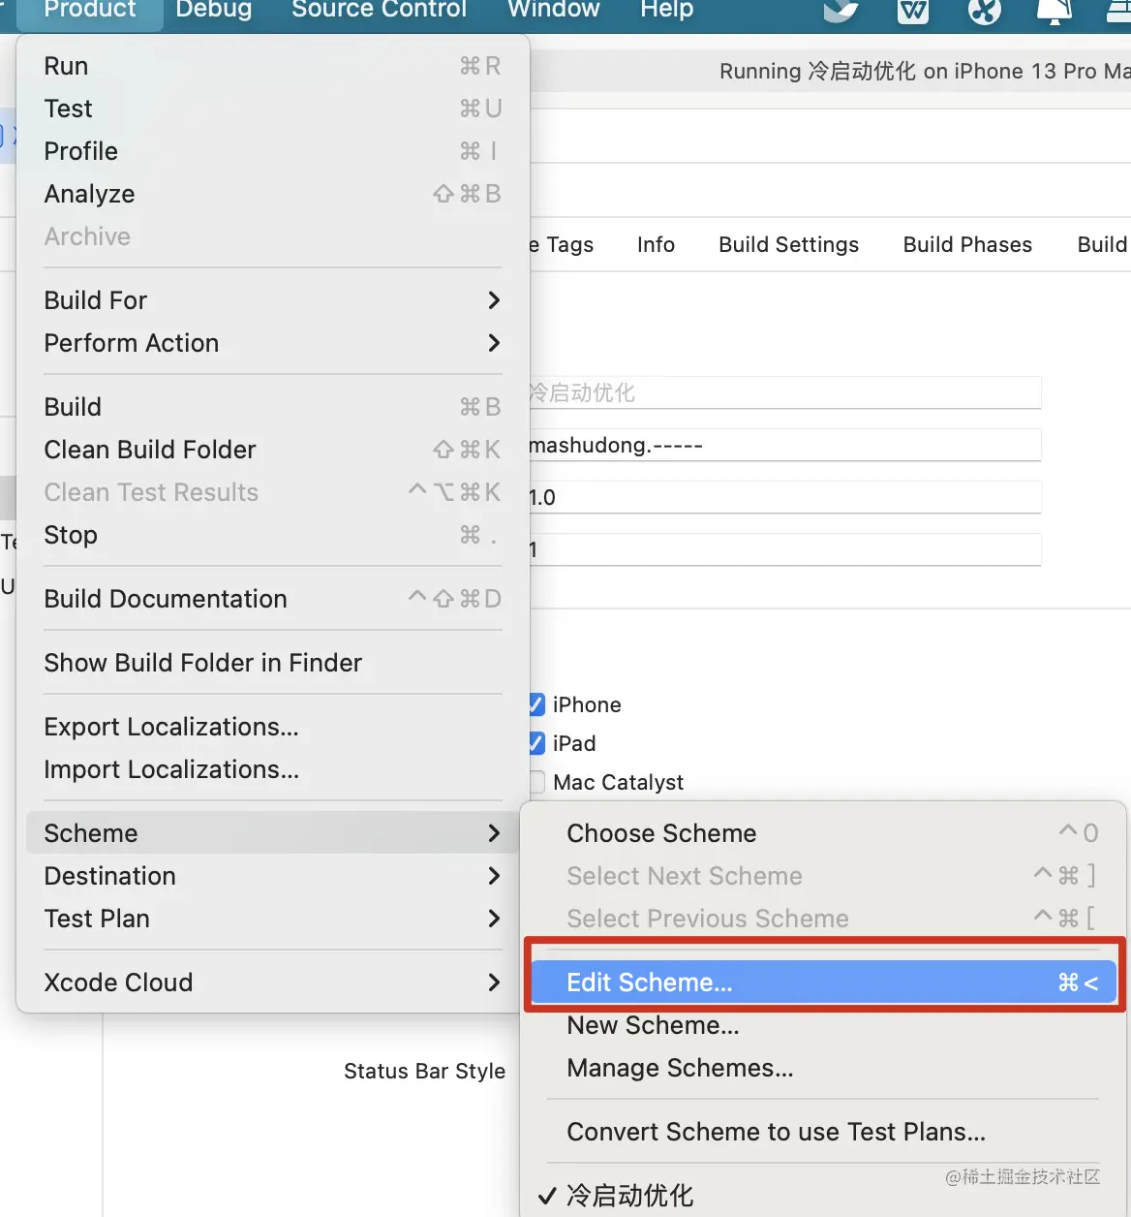Select the checked 冷启动优化 scheme
The height and width of the screenshot is (1217, 1131).
[x=823, y=1196]
